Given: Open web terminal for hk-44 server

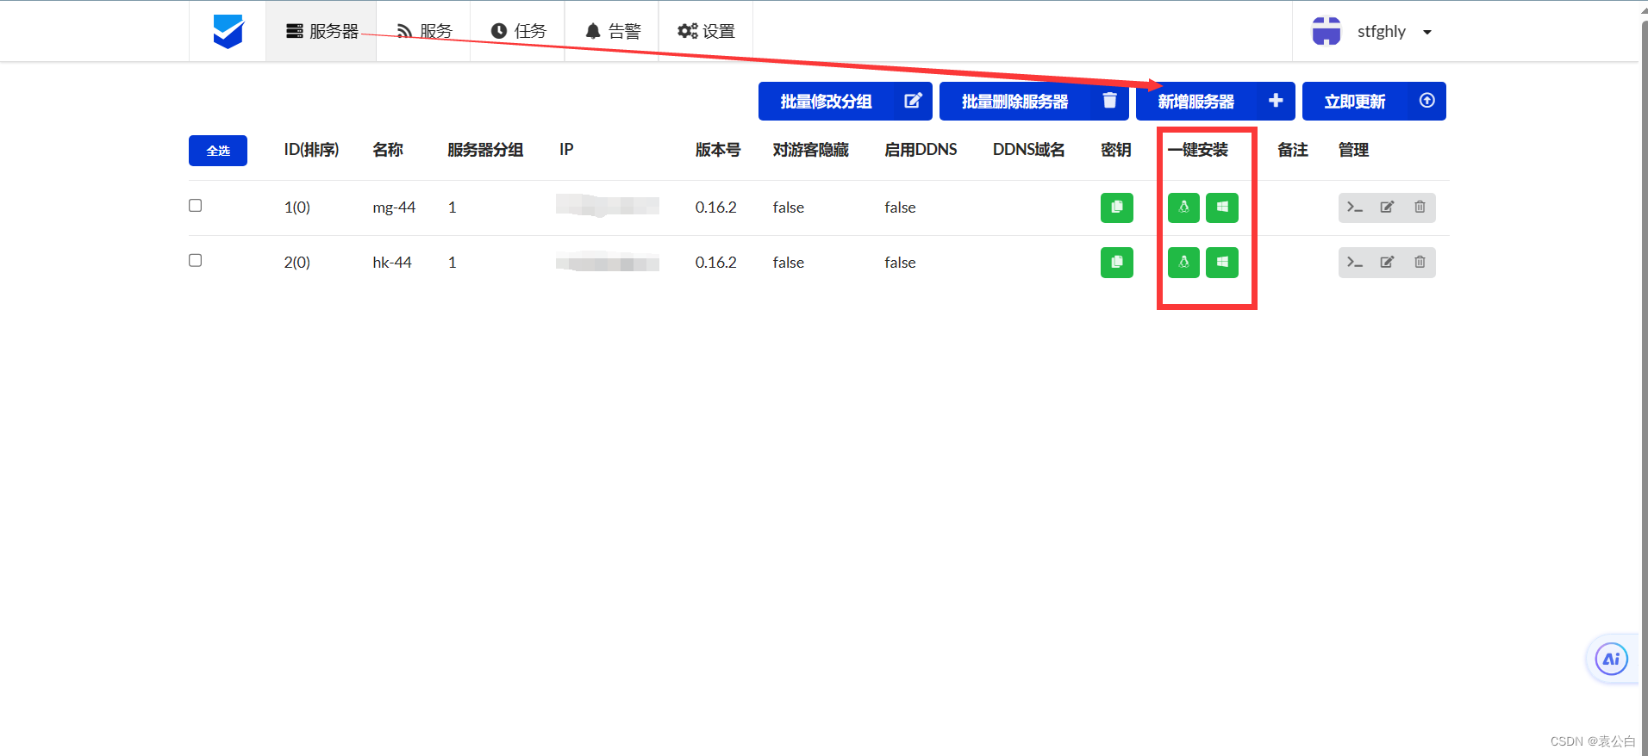Looking at the screenshot, I should 1355,263.
